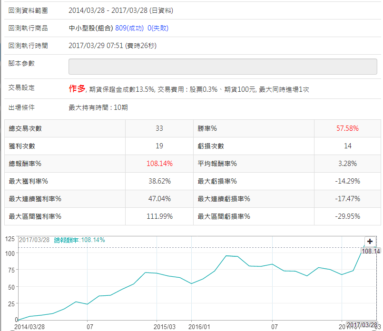Select the 勝率% value 57.58%
The width and height of the screenshot is (383, 331).
[x=347, y=128]
